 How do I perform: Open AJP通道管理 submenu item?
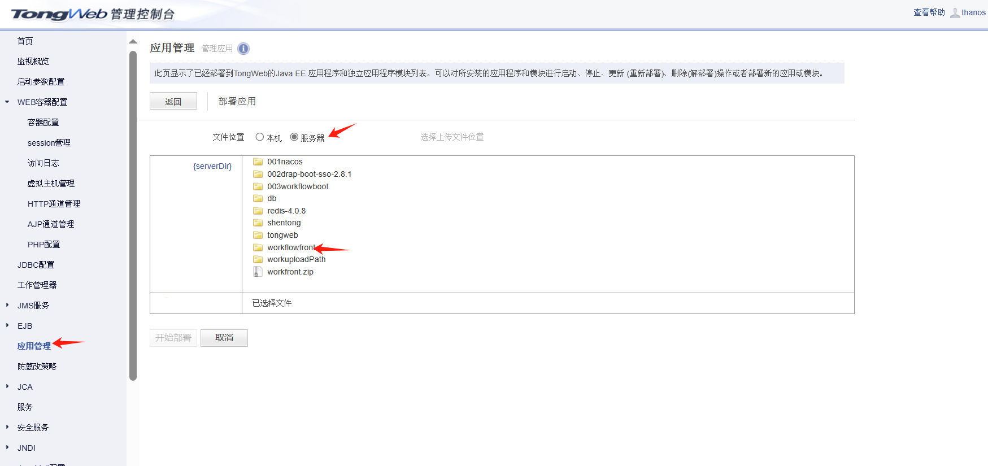pos(51,224)
